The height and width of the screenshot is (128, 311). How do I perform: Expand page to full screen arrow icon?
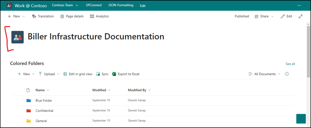point(300,17)
